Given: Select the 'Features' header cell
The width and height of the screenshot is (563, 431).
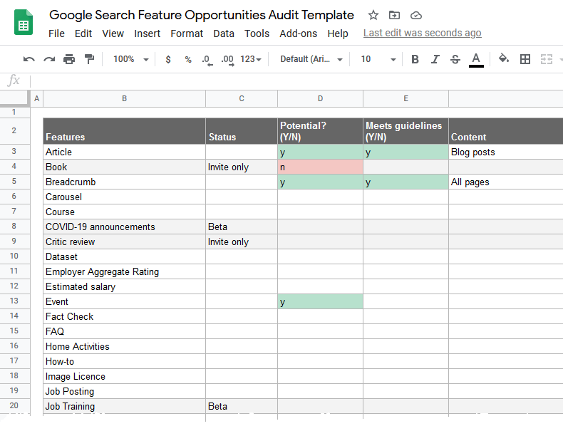Looking at the screenshot, I should point(124,131).
